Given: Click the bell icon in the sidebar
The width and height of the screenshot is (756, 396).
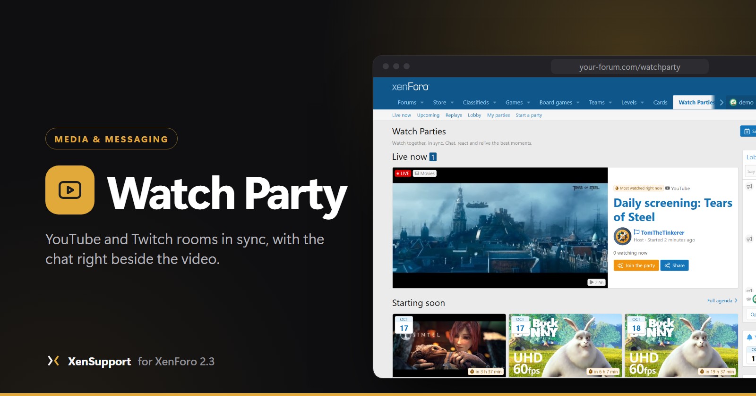Looking at the screenshot, I should [x=749, y=337].
